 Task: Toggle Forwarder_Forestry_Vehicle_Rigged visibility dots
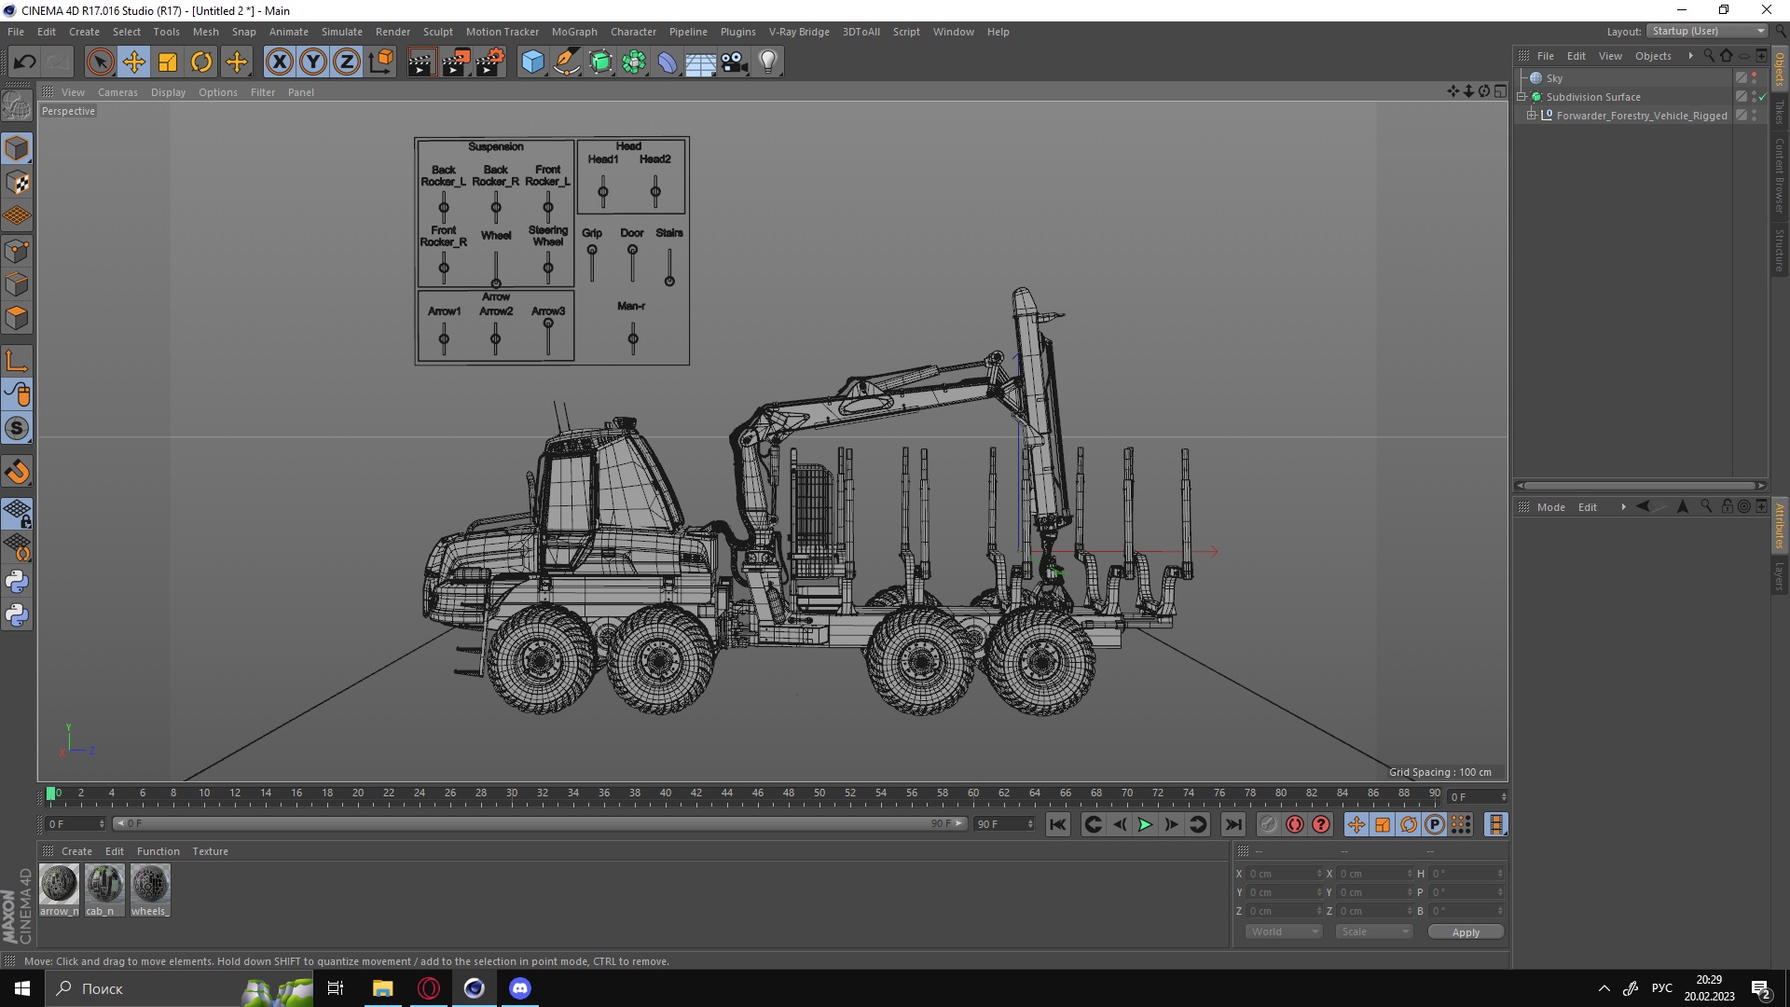[x=1754, y=116]
